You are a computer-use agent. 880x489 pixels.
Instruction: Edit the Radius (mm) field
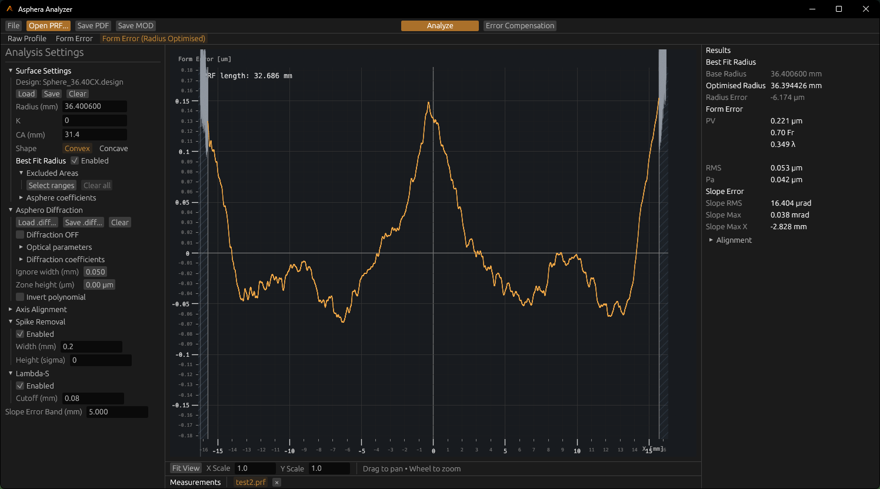coord(94,106)
